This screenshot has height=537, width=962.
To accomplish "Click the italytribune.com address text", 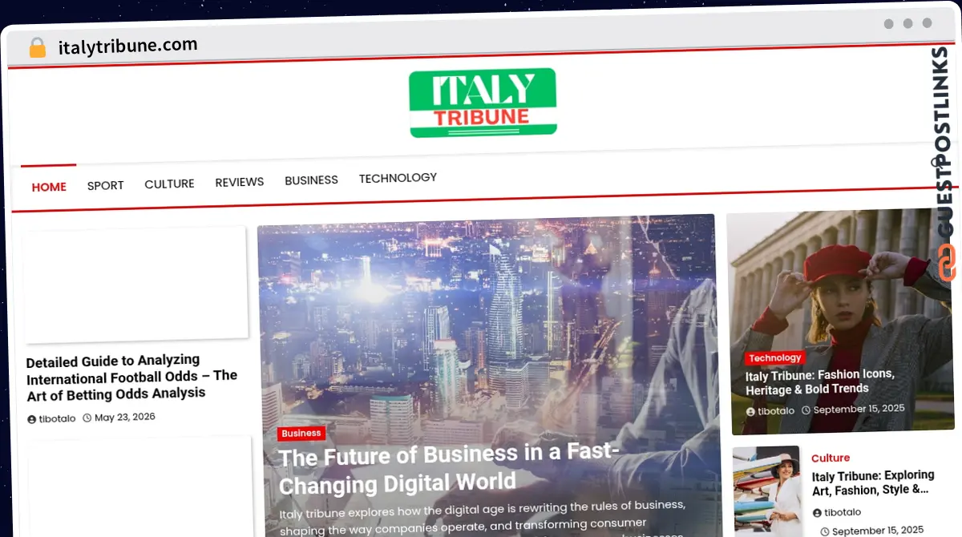I will [x=127, y=46].
